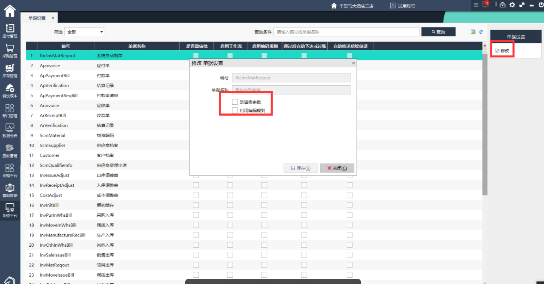Viewport: 544px width, 284px height.
Task: Click the 修改 edit link
Action: [x=502, y=51]
